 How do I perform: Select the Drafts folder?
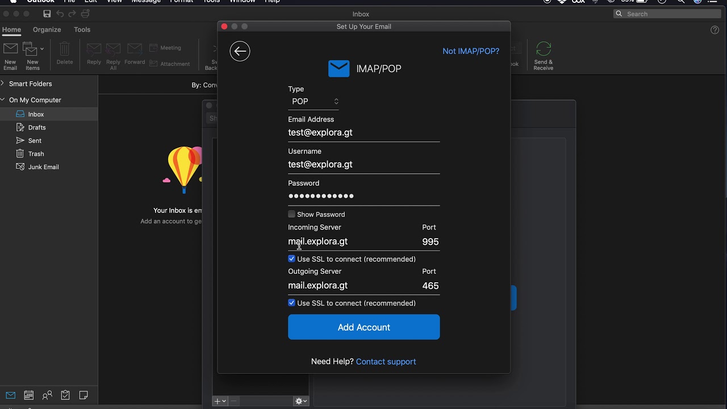(x=49, y=128)
